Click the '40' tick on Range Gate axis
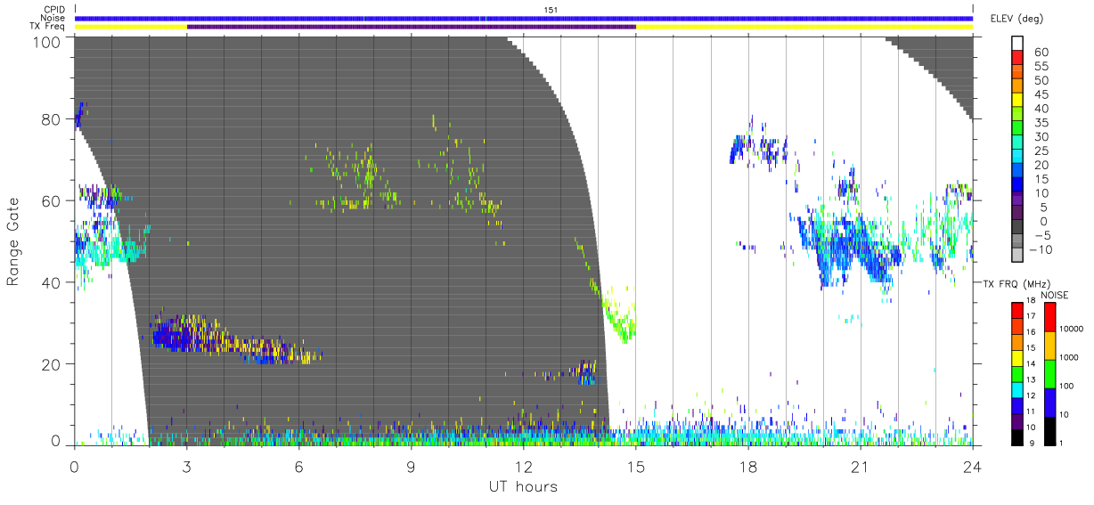This screenshot has height=505, width=1094. point(53,283)
